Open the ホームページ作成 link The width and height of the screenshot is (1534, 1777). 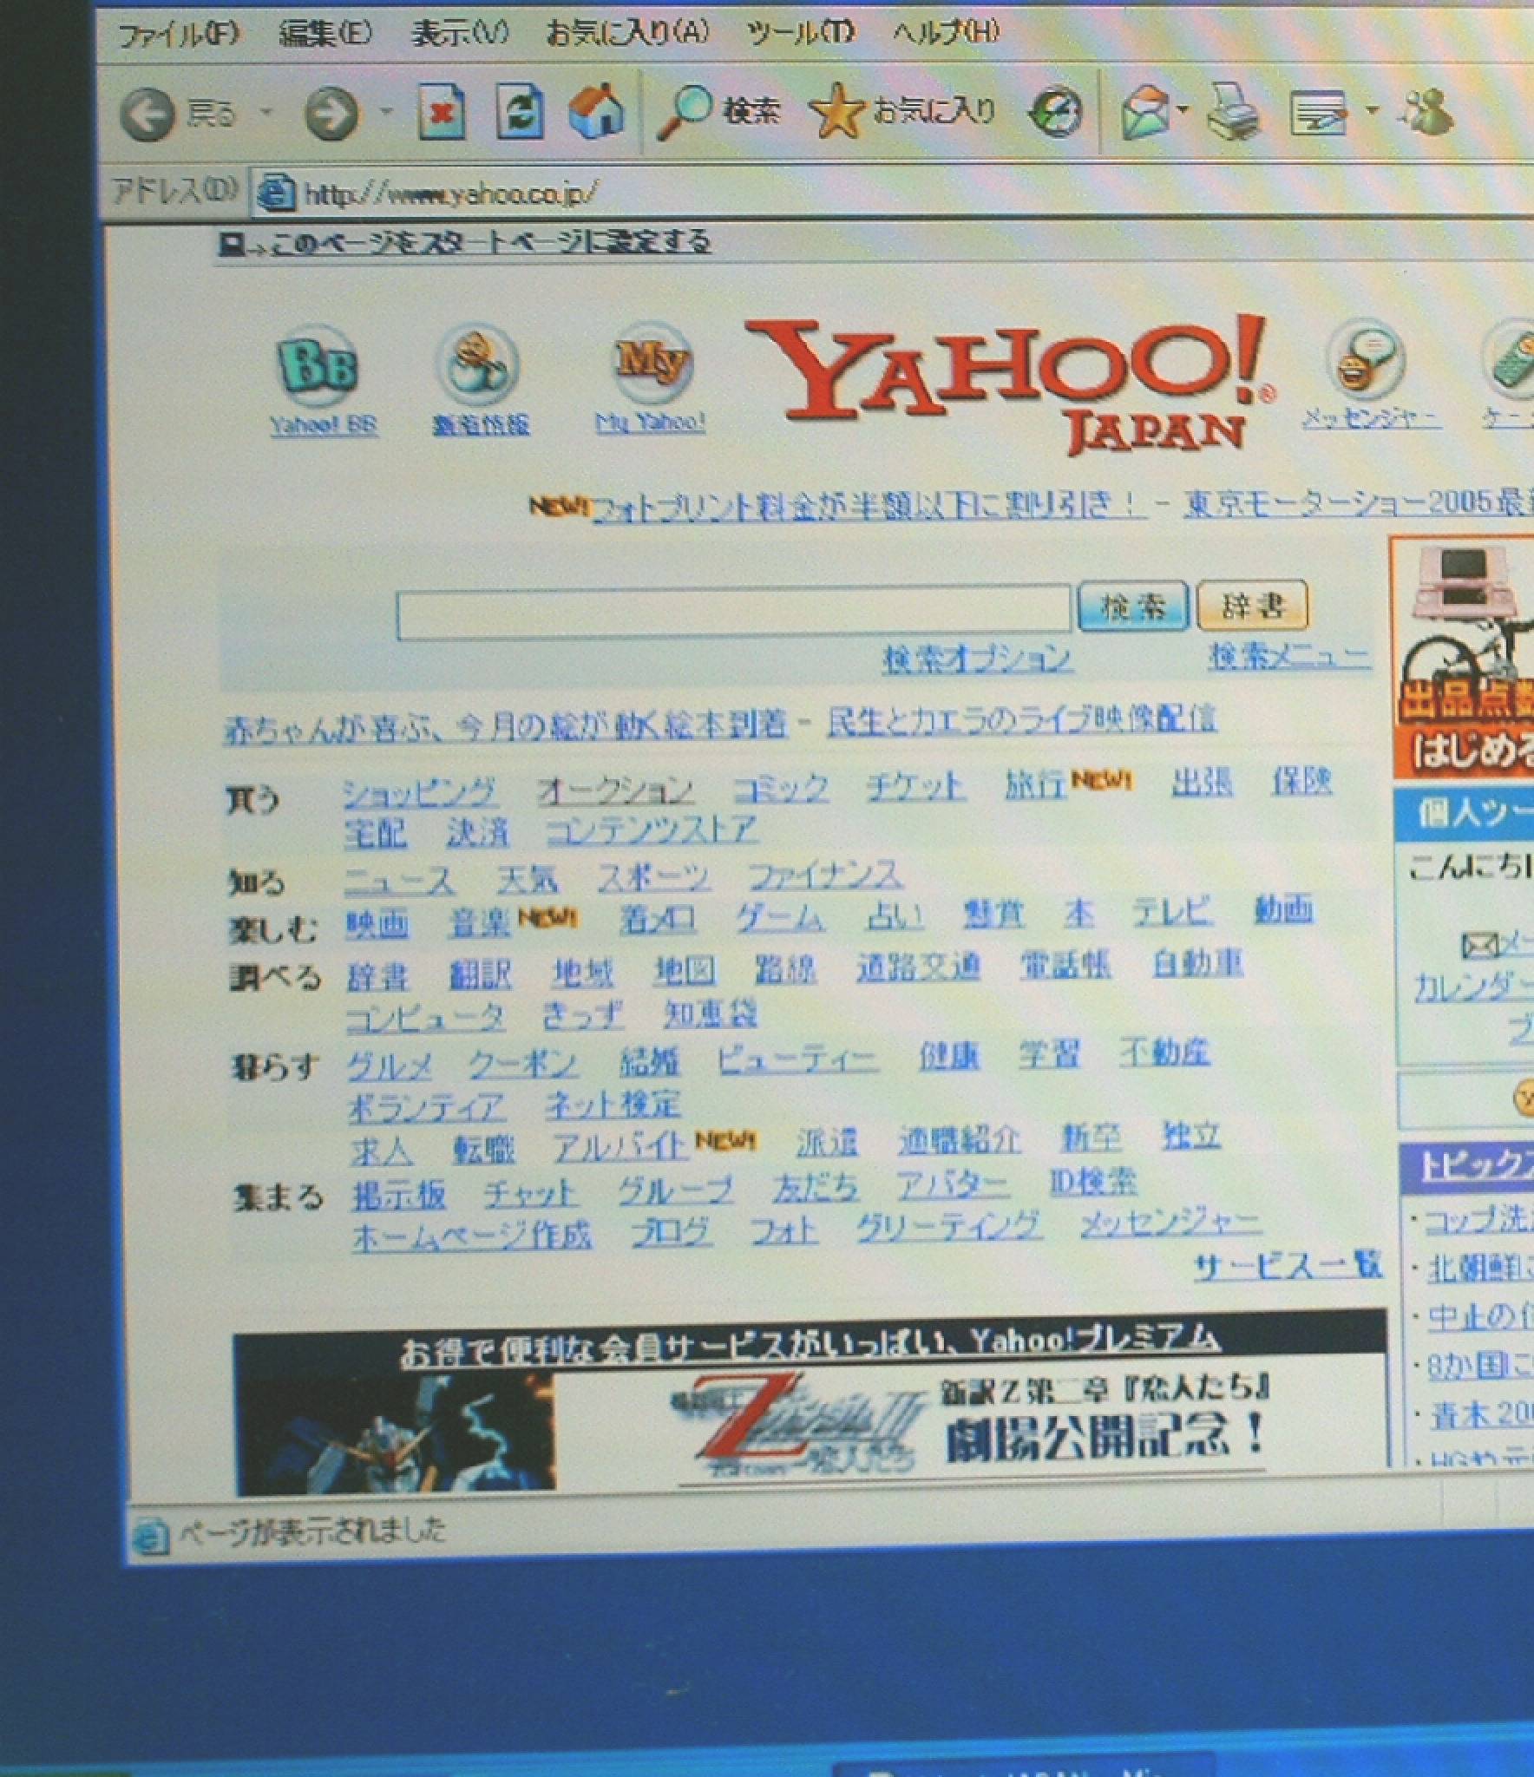pos(472,1236)
